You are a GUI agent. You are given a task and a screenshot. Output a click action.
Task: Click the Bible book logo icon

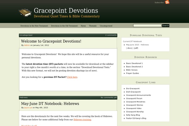25,13
